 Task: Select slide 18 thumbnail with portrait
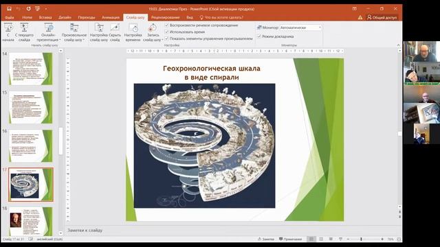point(30,221)
